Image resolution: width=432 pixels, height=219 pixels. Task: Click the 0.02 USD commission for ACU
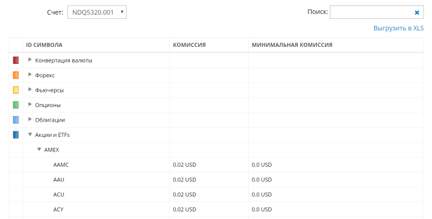tap(184, 195)
